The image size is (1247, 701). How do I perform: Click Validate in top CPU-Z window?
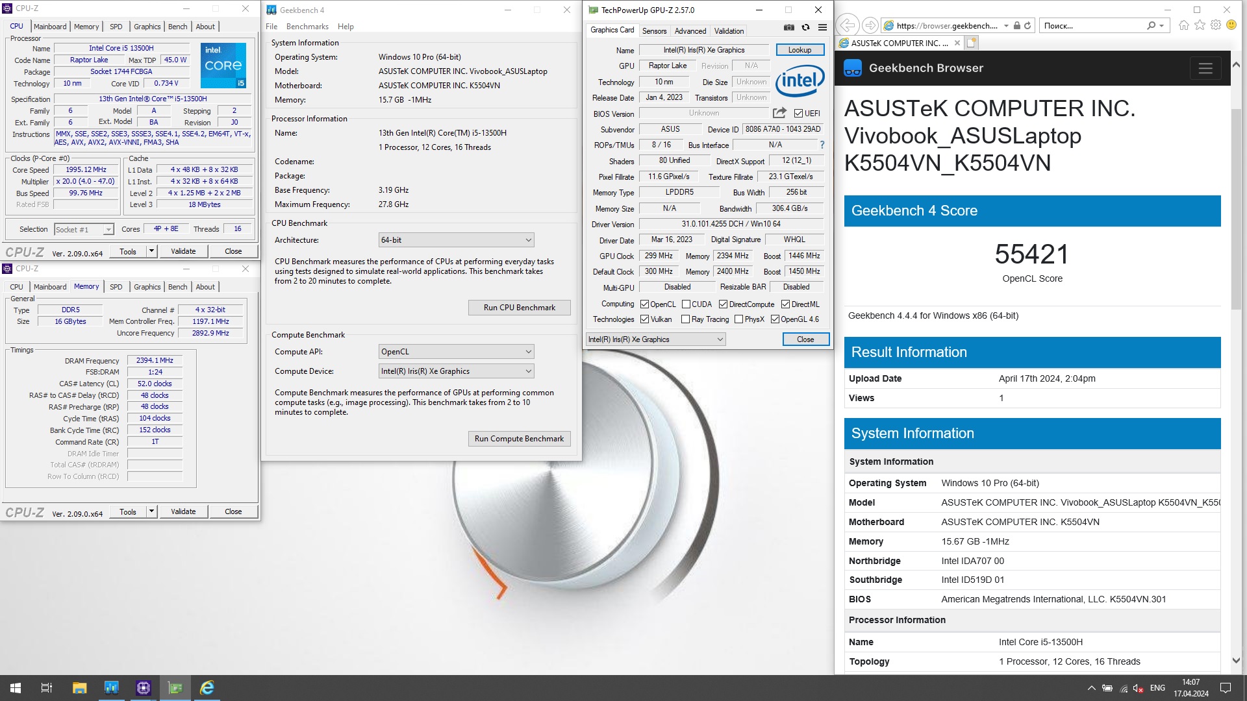pyautogui.click(x=183, y=251)
